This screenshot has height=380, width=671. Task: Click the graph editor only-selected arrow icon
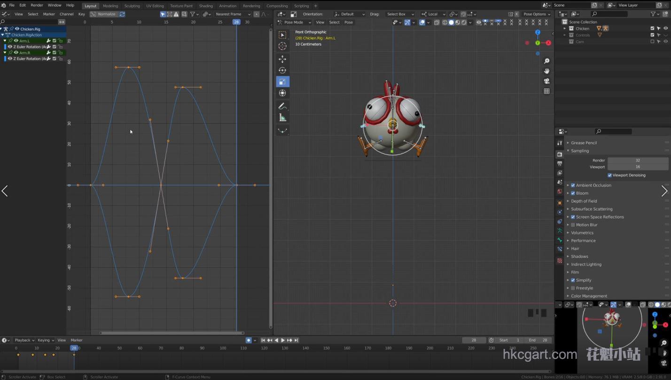tap(163, 14)
